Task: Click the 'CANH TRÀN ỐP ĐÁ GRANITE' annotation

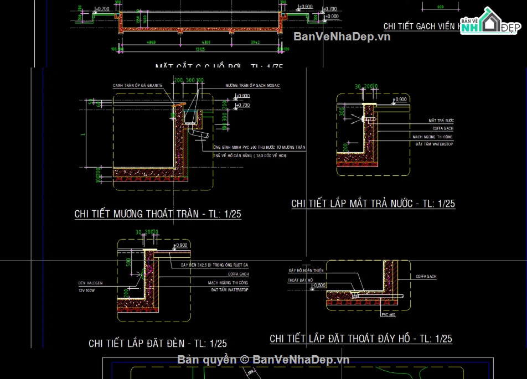Action: [137, 86]
